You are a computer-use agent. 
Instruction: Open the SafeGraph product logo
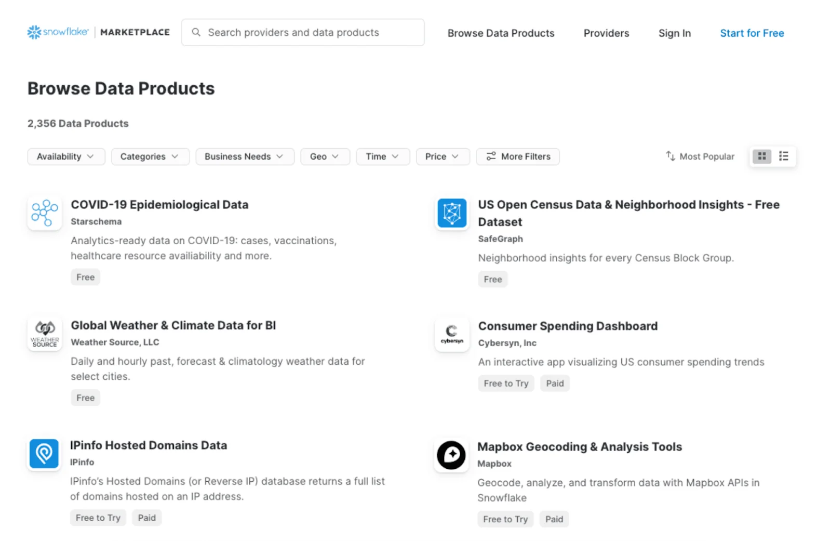click(452, 213)
